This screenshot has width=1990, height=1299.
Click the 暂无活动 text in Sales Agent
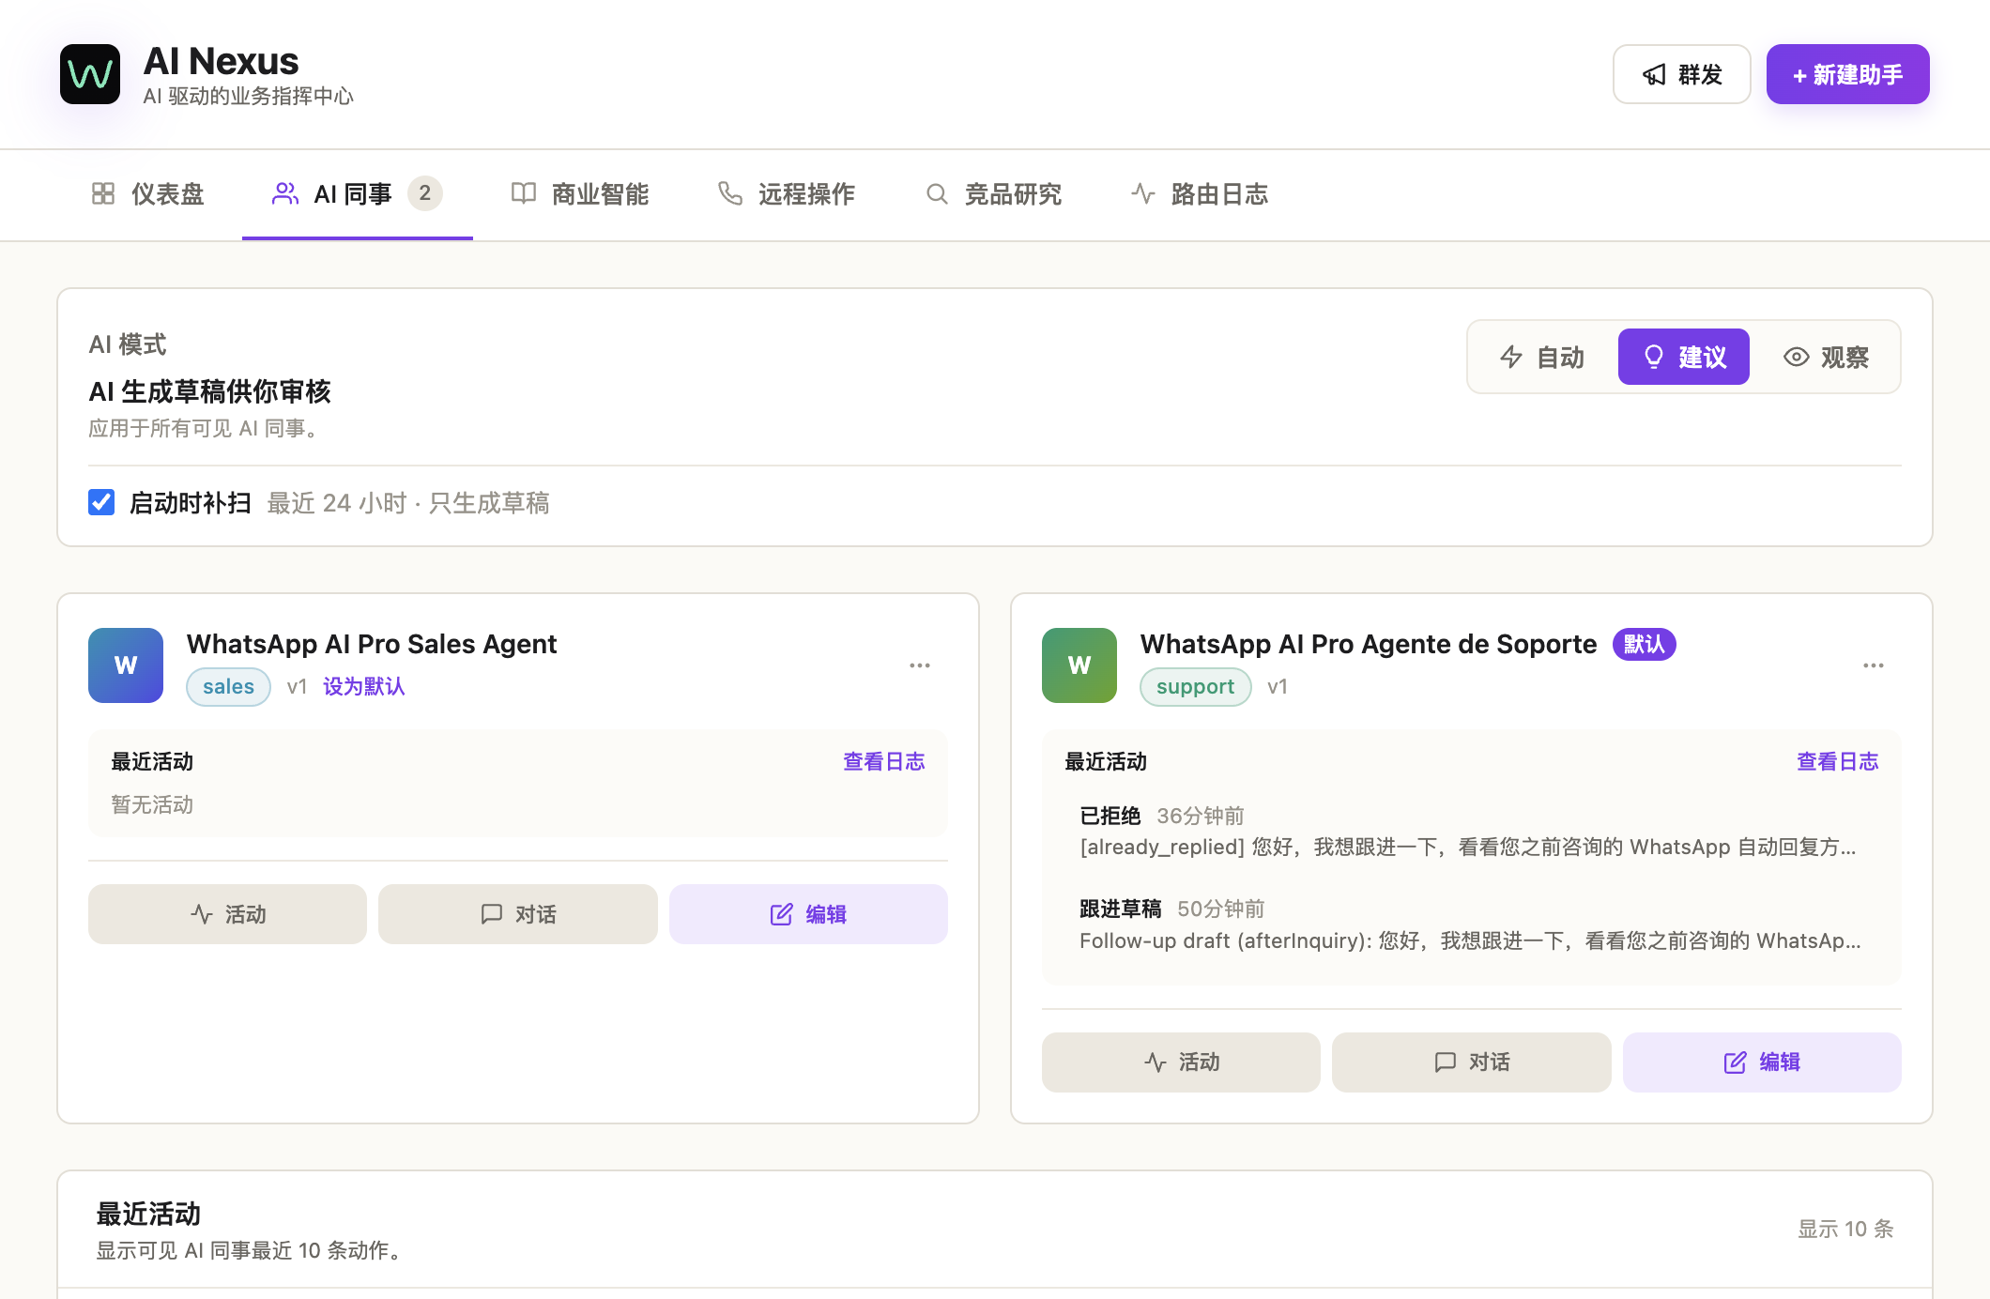(x=152, y=804)
